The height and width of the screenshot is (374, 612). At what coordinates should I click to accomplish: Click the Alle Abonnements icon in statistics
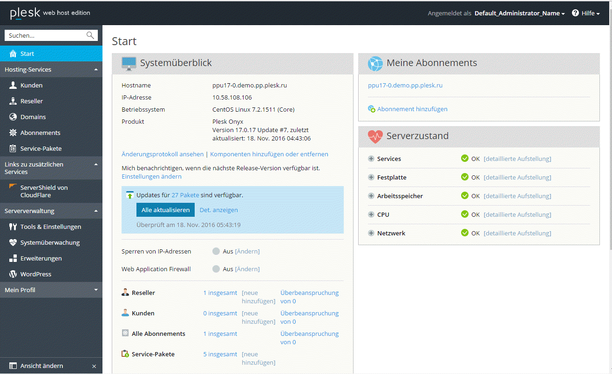coord(125,334)
